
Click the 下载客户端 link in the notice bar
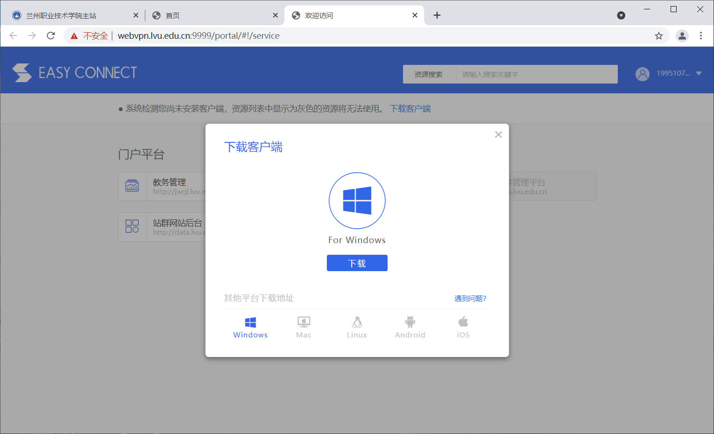tap(410, 109)
